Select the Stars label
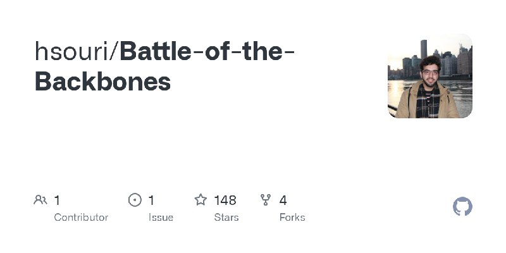 [226, 218]
